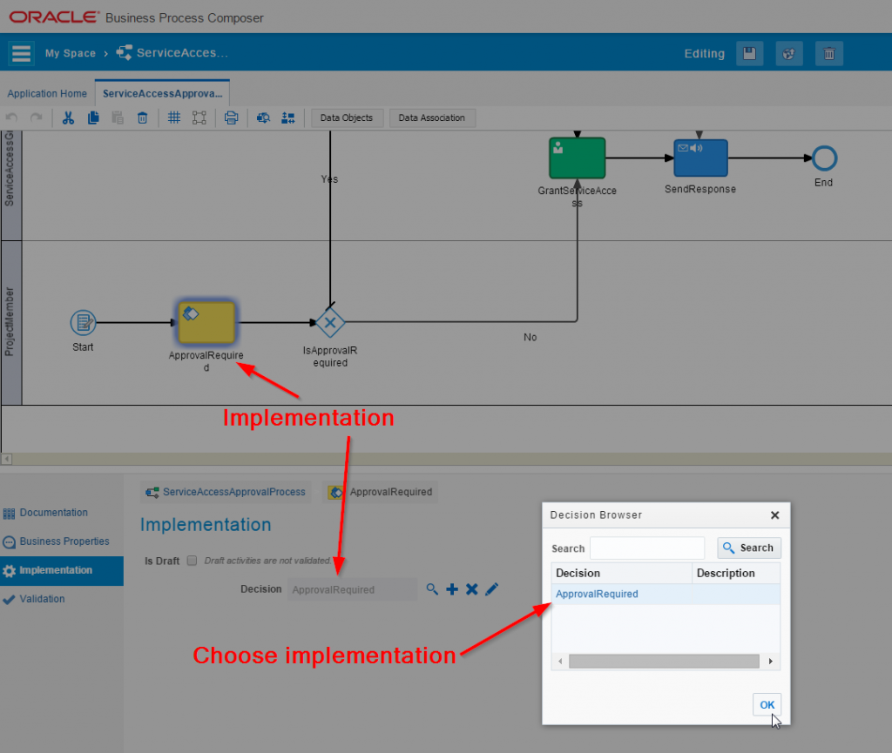Click the fit-to-selection frame icon
Screen dimensions: 892x753
point(199,118)
